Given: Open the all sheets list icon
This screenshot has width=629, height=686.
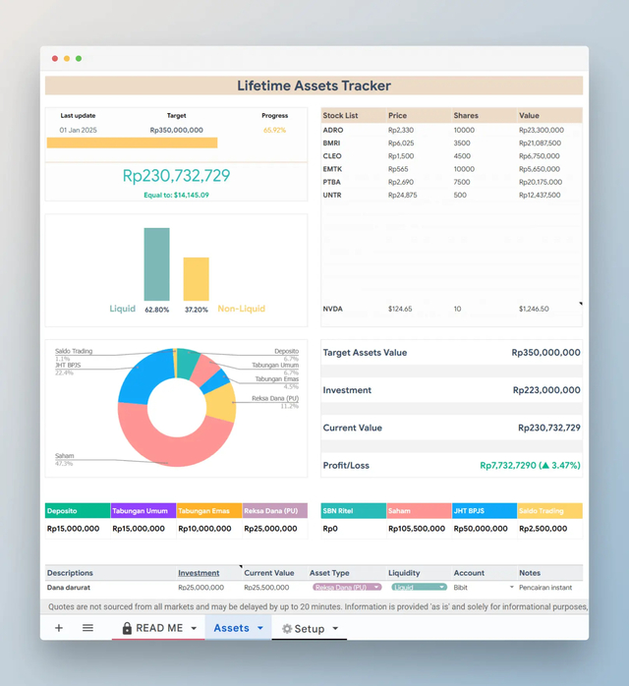Looking at the screenshot, I should point(87,628).
